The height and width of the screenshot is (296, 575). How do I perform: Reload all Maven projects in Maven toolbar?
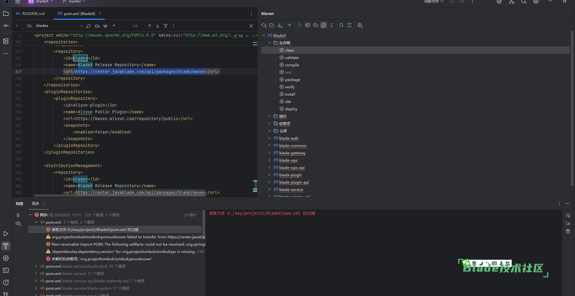[264, 25]
